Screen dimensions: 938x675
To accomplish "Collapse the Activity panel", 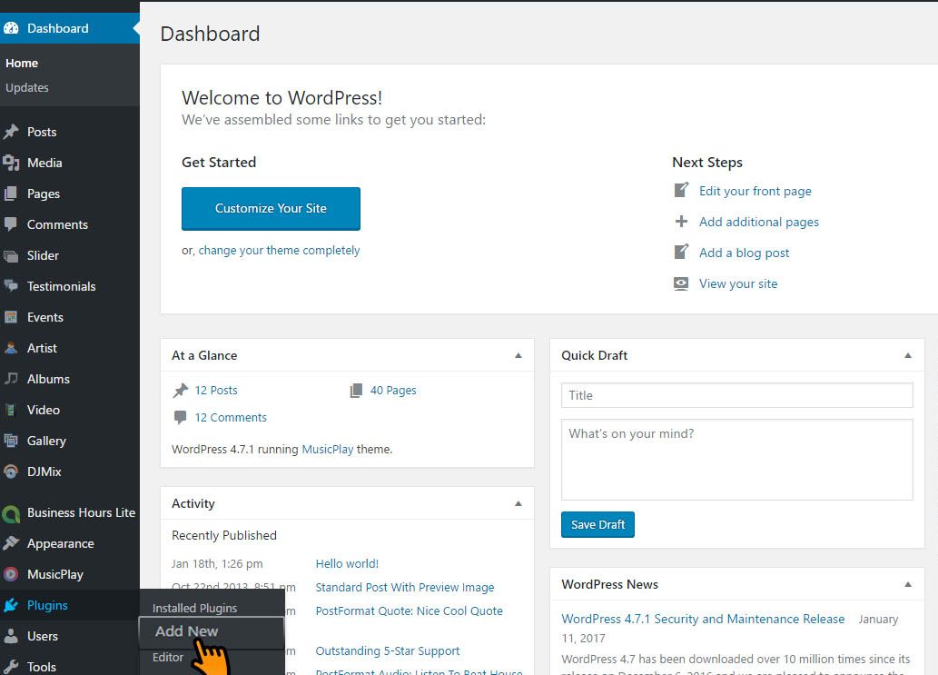I will coord(518,503).
